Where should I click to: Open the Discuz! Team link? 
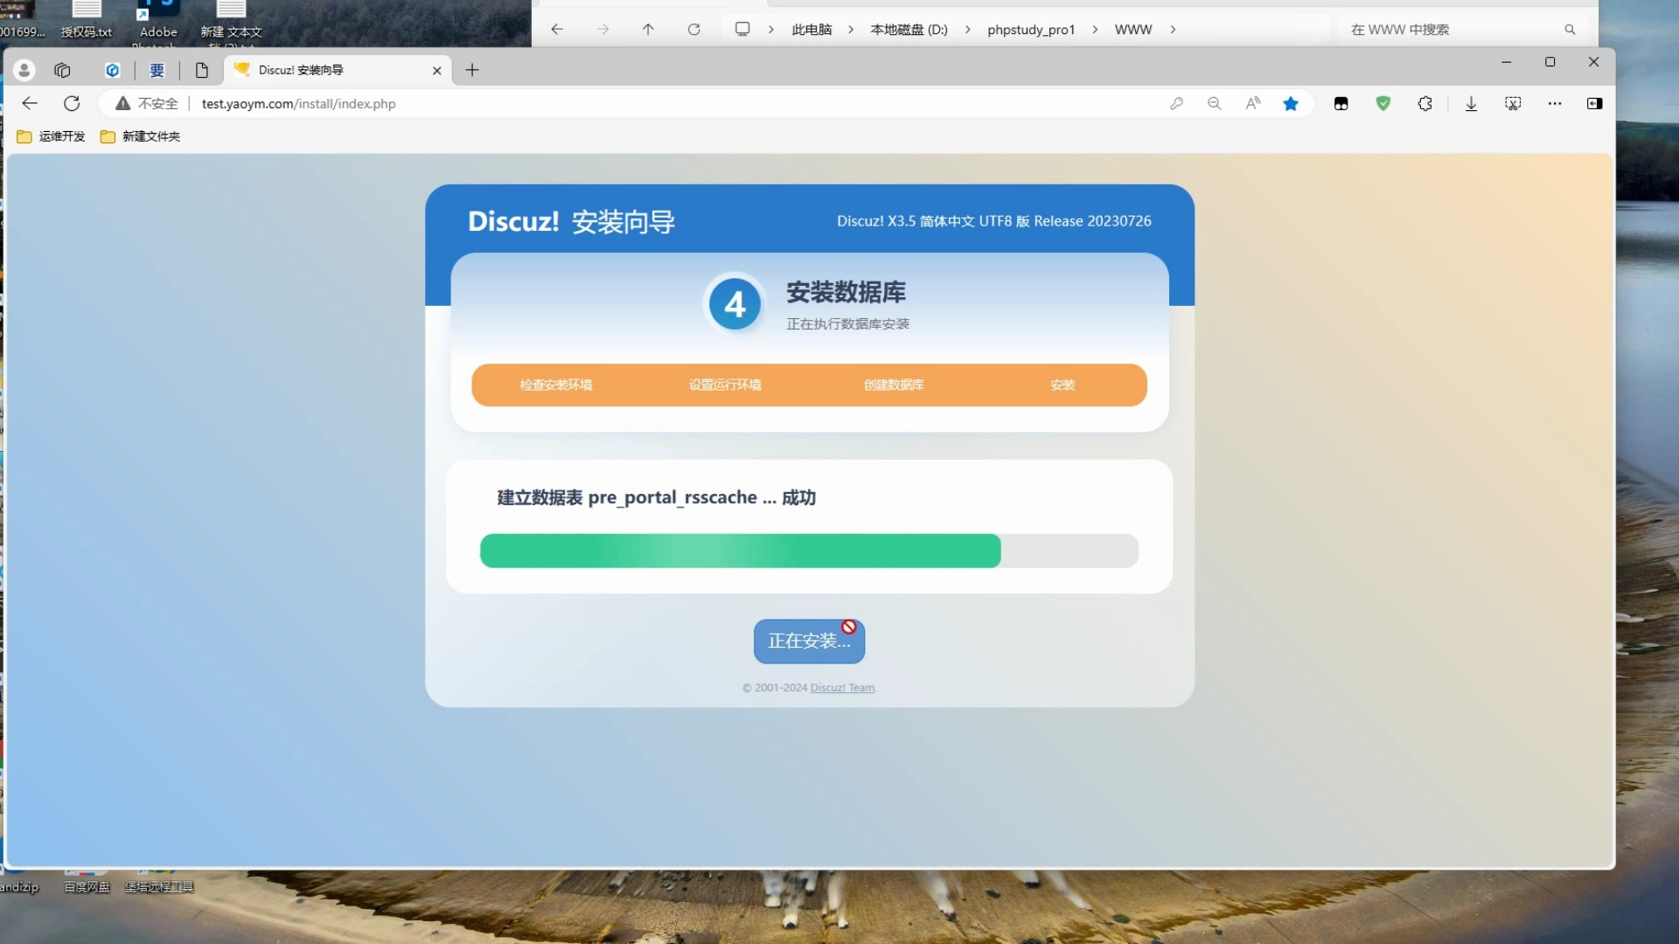(842, 688)
